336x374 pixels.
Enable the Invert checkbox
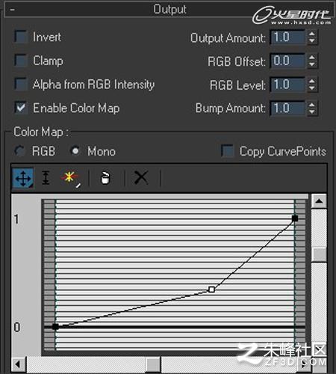click(x=21, y=37)
